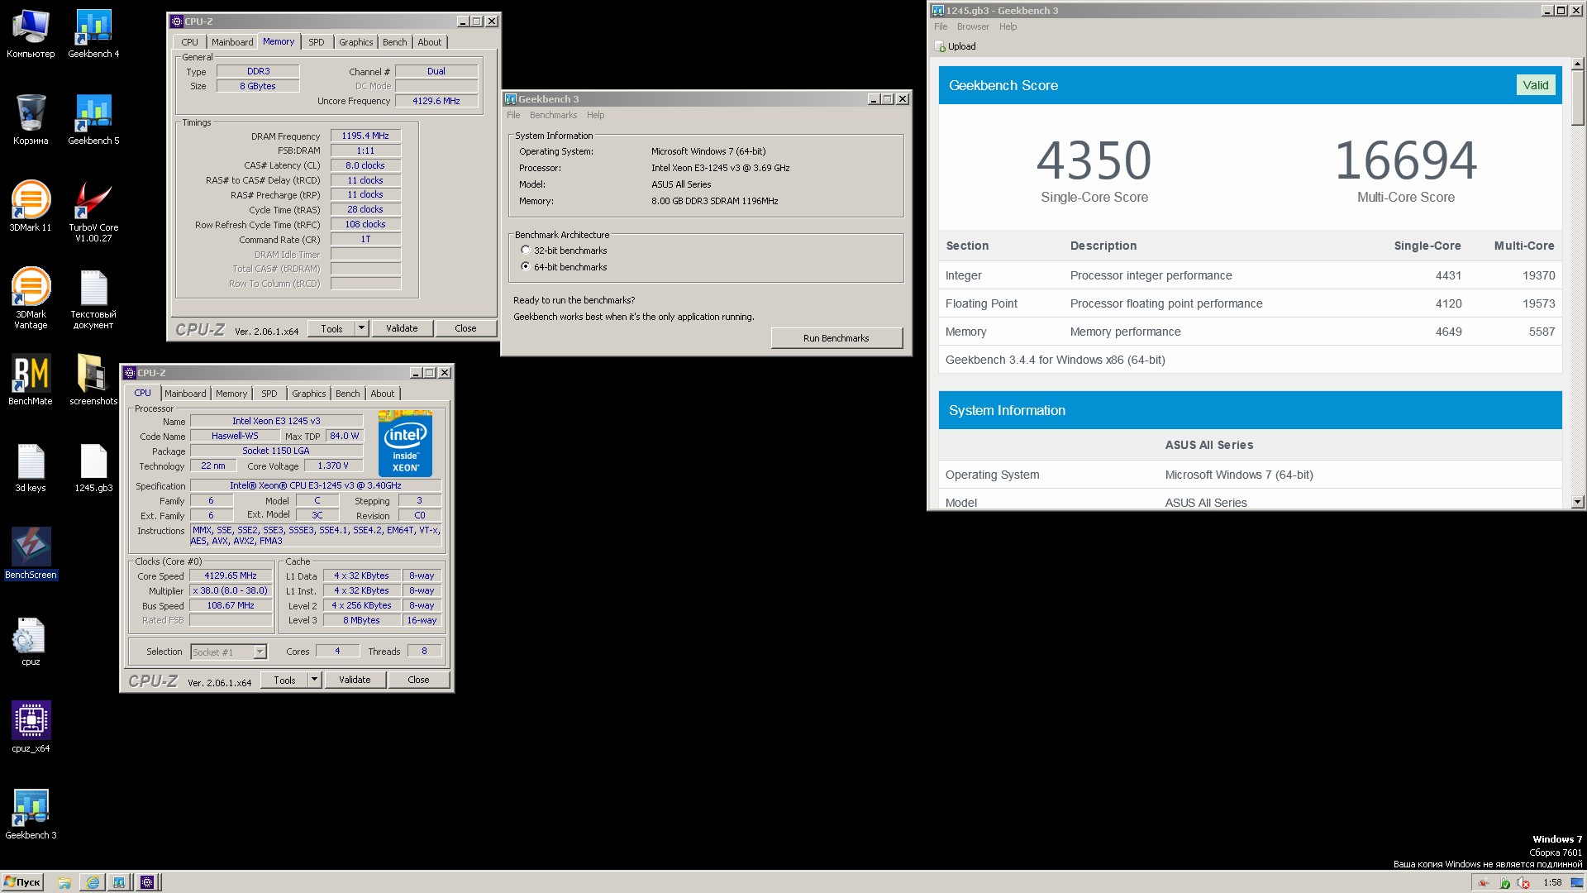
Task: Open Tools dropdown arrow in upper CPU-Z window
Action: pyautogui.click(x=361, y=328)
